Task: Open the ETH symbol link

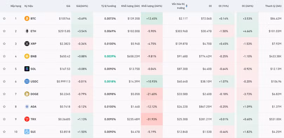Action: point(33,31)
